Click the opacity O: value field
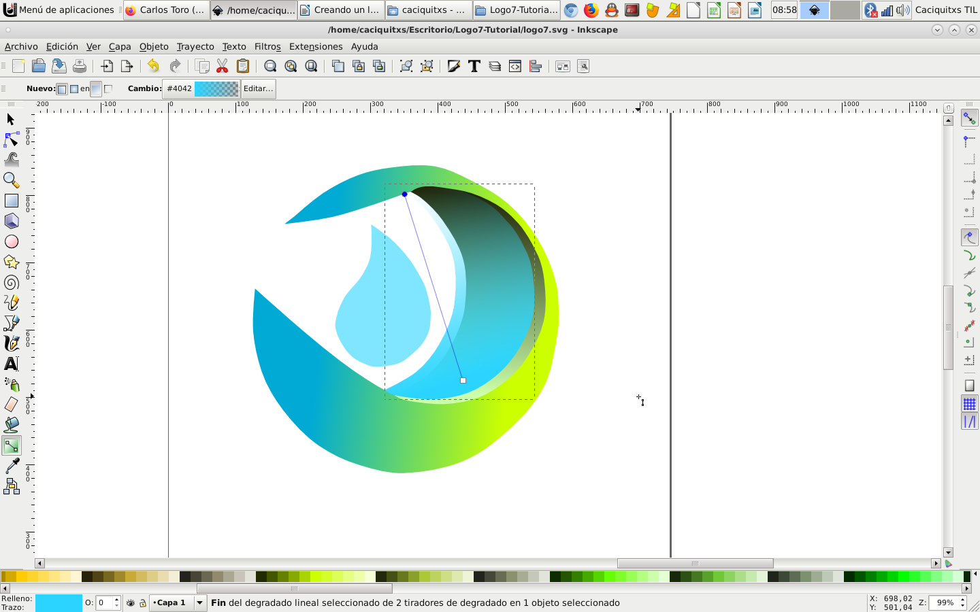Screen dimensions: 980x612 (105, 602)
